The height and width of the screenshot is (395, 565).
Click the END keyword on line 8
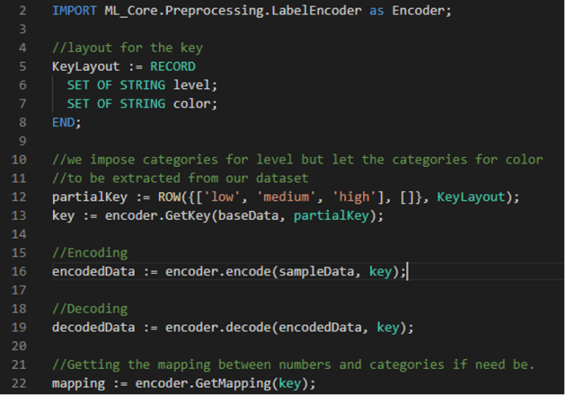pos(63,122)
